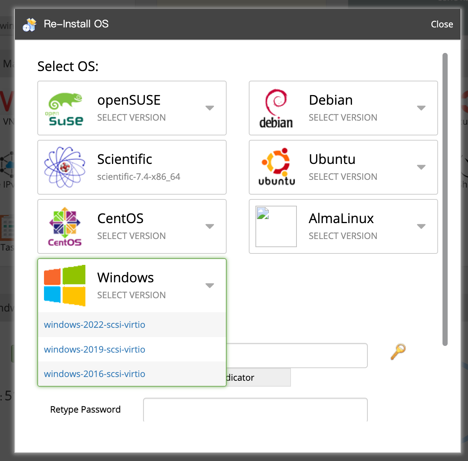Generate password using key icon
The width and height of the screenshot is (468, 461).
point(398,351)
